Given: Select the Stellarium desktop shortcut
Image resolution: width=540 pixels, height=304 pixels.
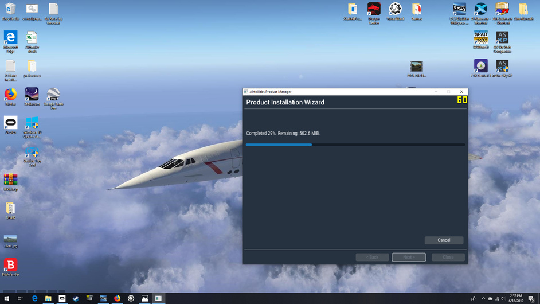Looking at the screenshot, I should (x=32, y=97).
